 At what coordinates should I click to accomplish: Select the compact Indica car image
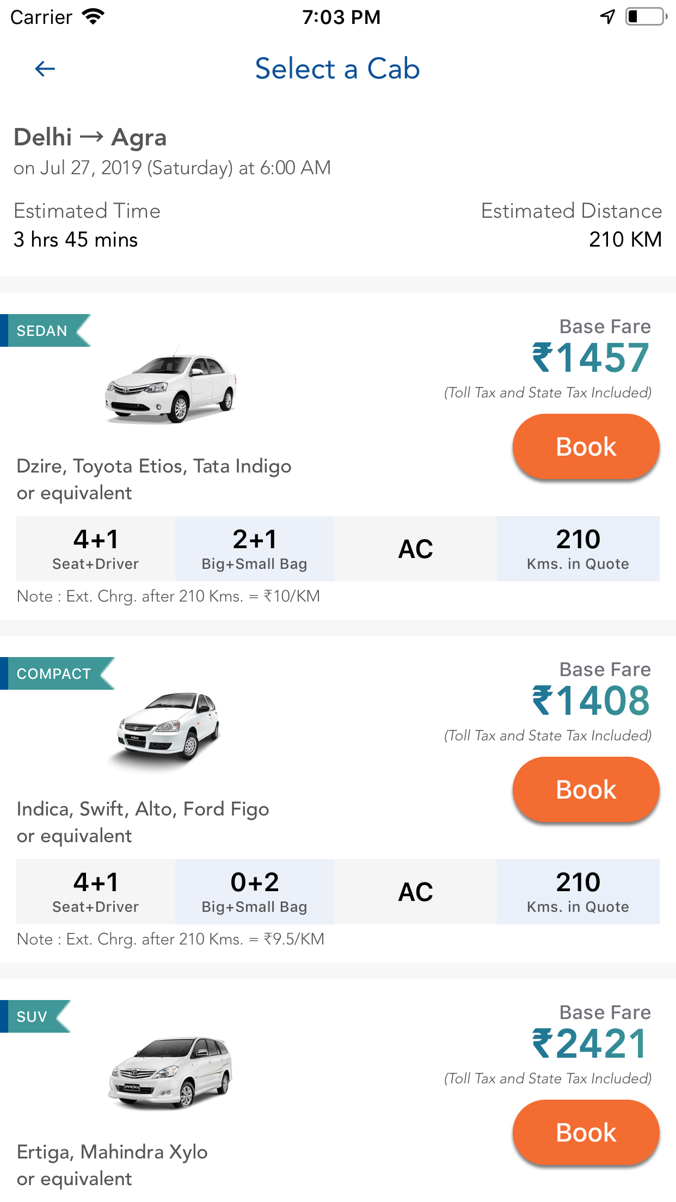coord(169,728)
